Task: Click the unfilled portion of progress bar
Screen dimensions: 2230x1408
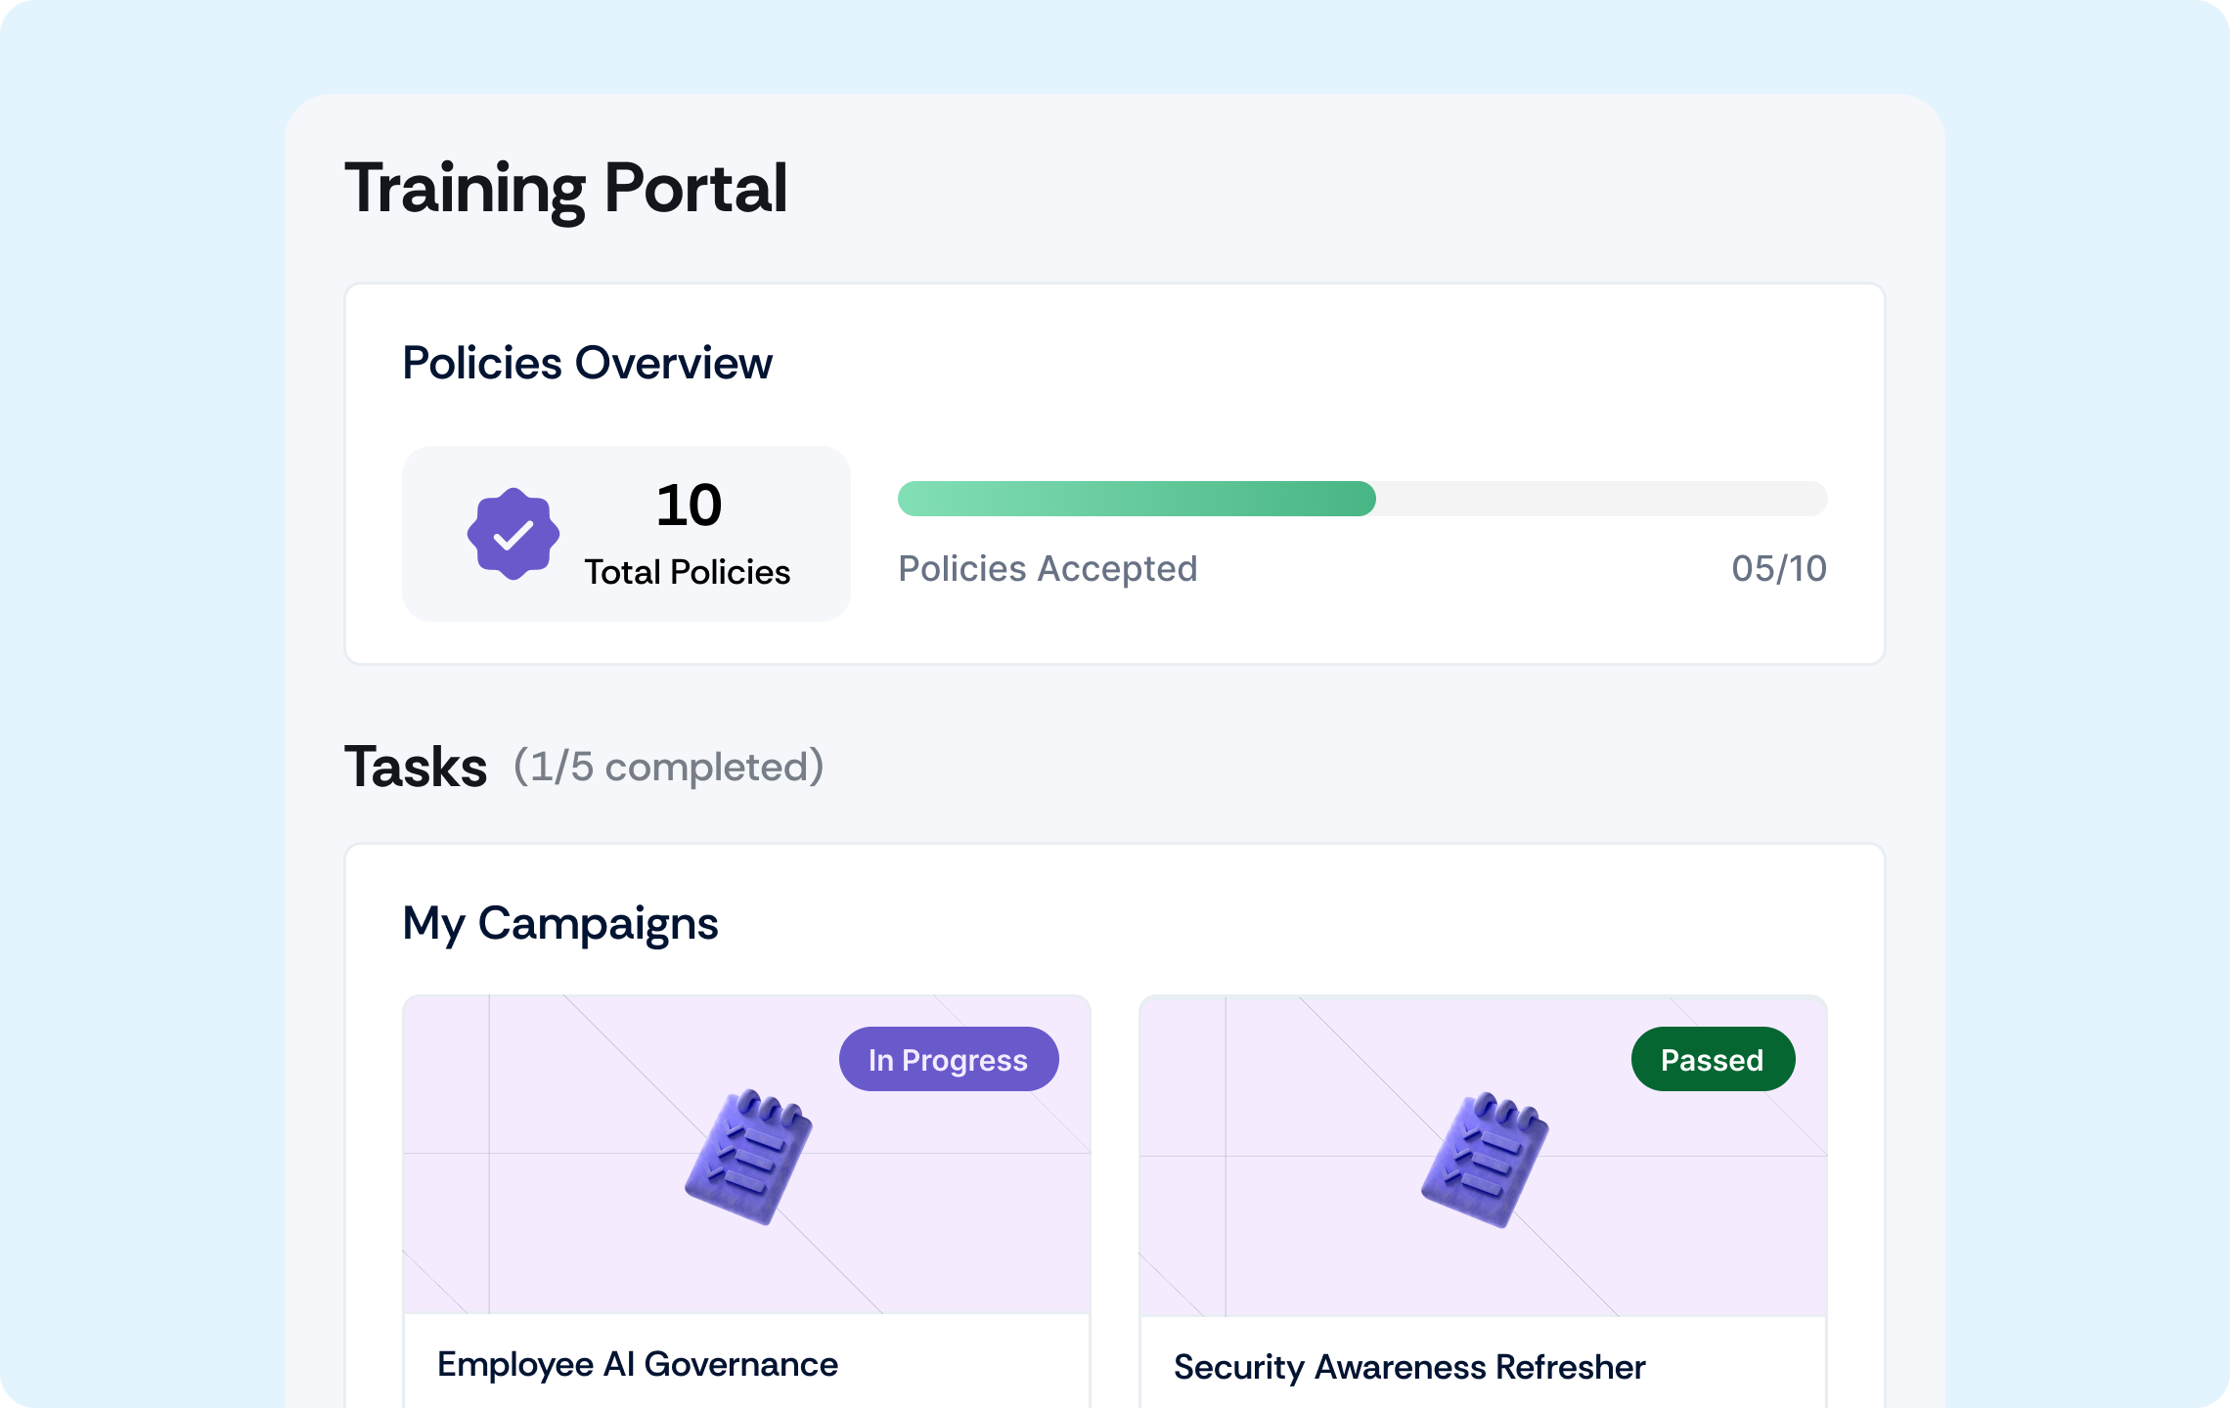Action: [x=1600, y=499]
